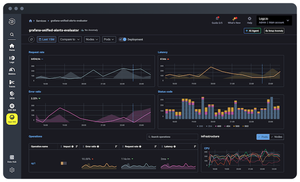The height and width of the screenshot is (182, 300).
Task: Click Services in the breadcrumb
Action: click(41, 20)
